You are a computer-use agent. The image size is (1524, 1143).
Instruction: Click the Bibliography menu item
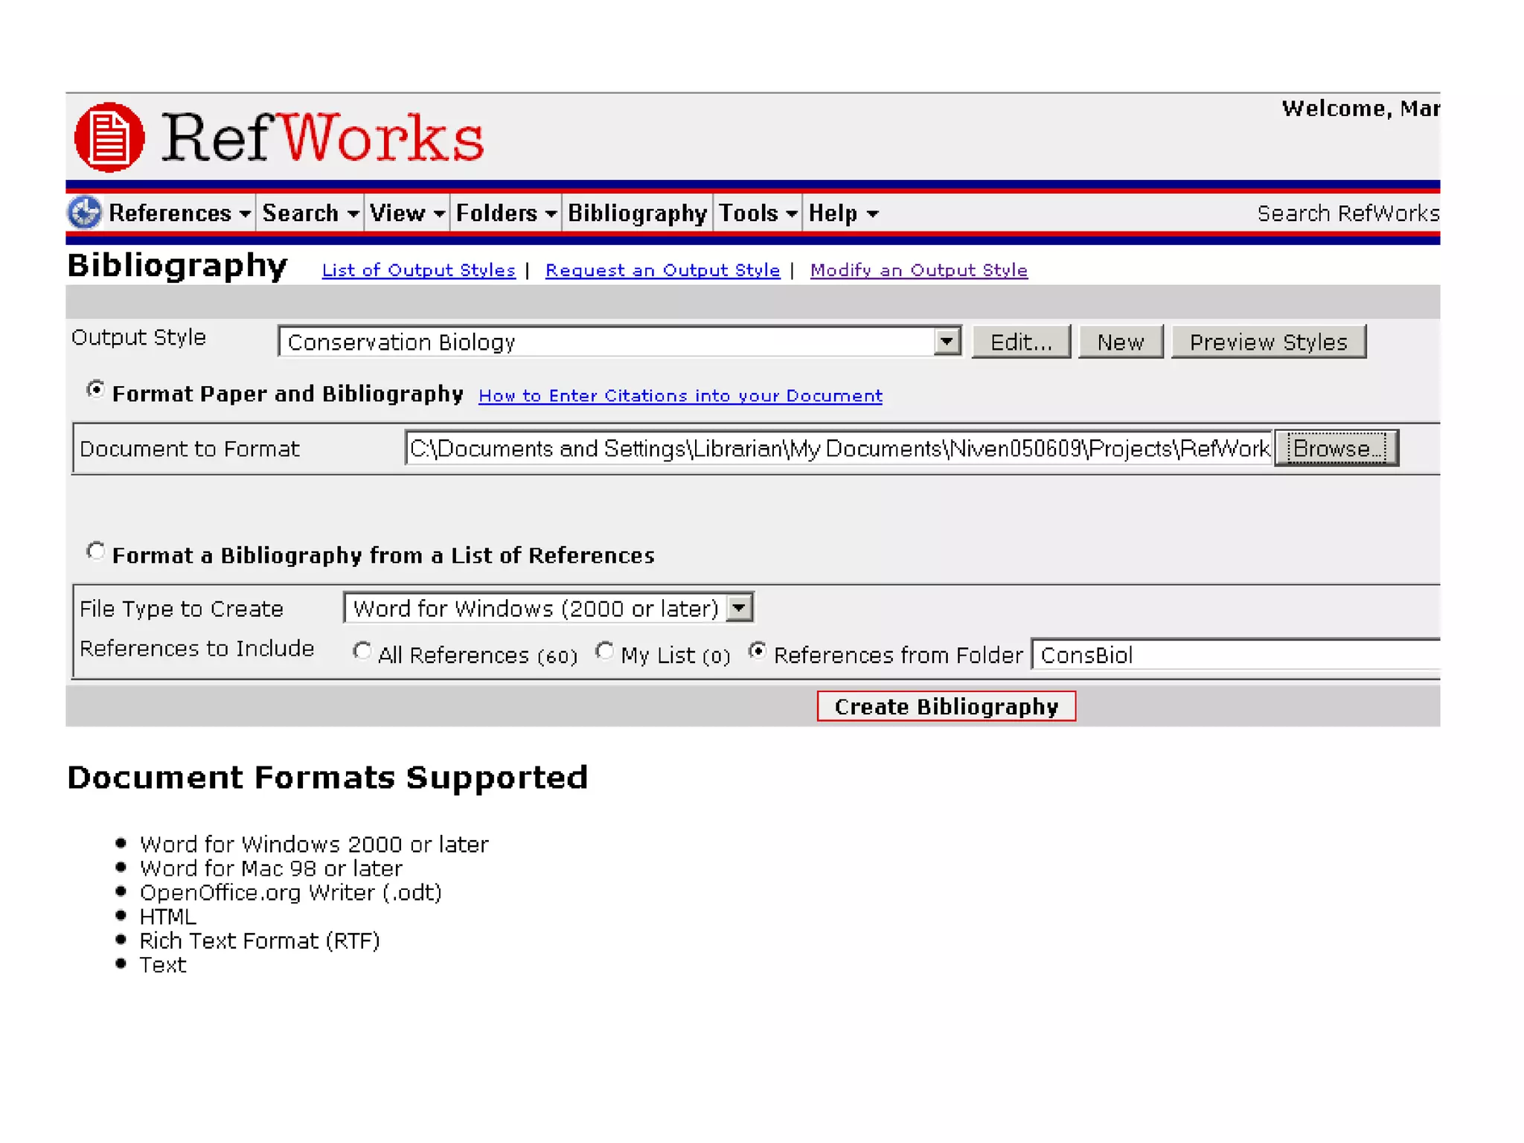coord(636,214)
